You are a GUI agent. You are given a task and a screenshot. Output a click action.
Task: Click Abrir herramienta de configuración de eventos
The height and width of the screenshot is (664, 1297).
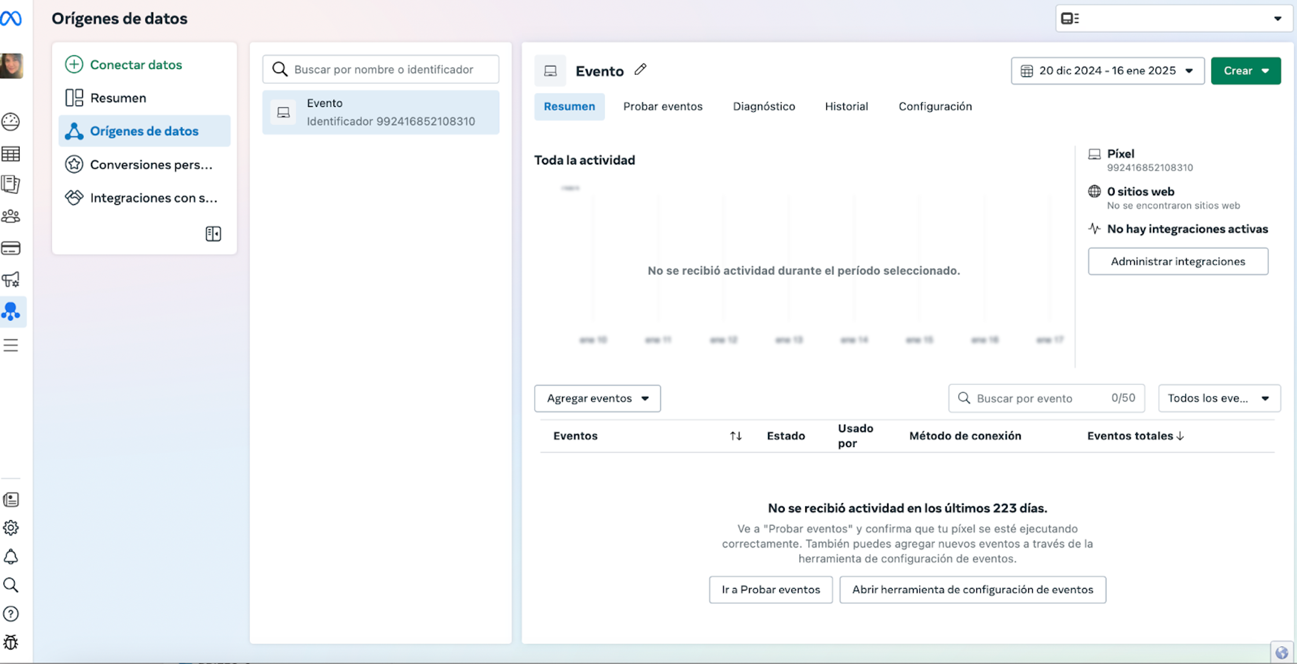click(972, 589)
